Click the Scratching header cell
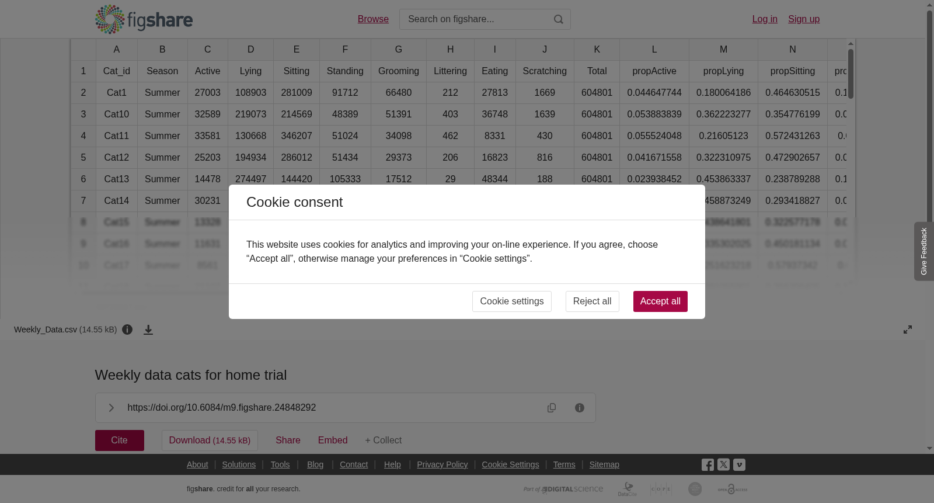Image resolution: width=934 pixels, height=503 pixels. coord(545,71)
